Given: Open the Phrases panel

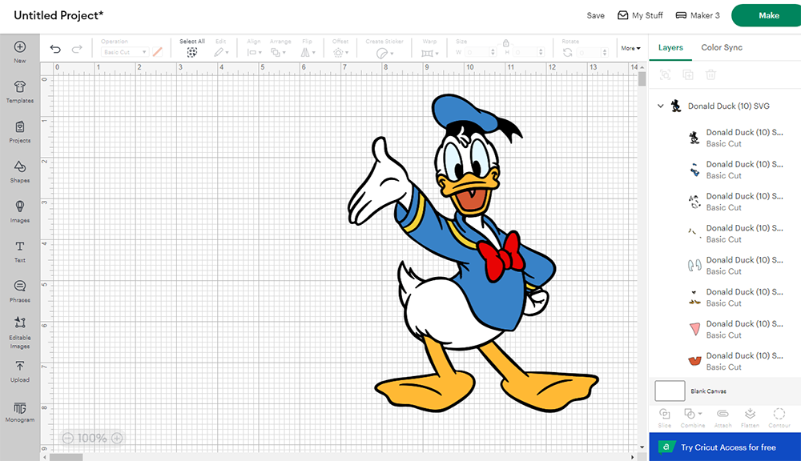Looking at the screenshot, I should (20, 291).
